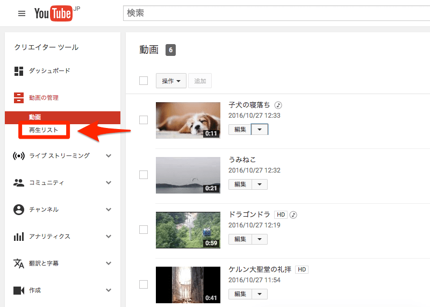The height and width of the screenshot is (307, 430).
Task: Toggle the select-all videos checkbox
Action: coord(144,81)
